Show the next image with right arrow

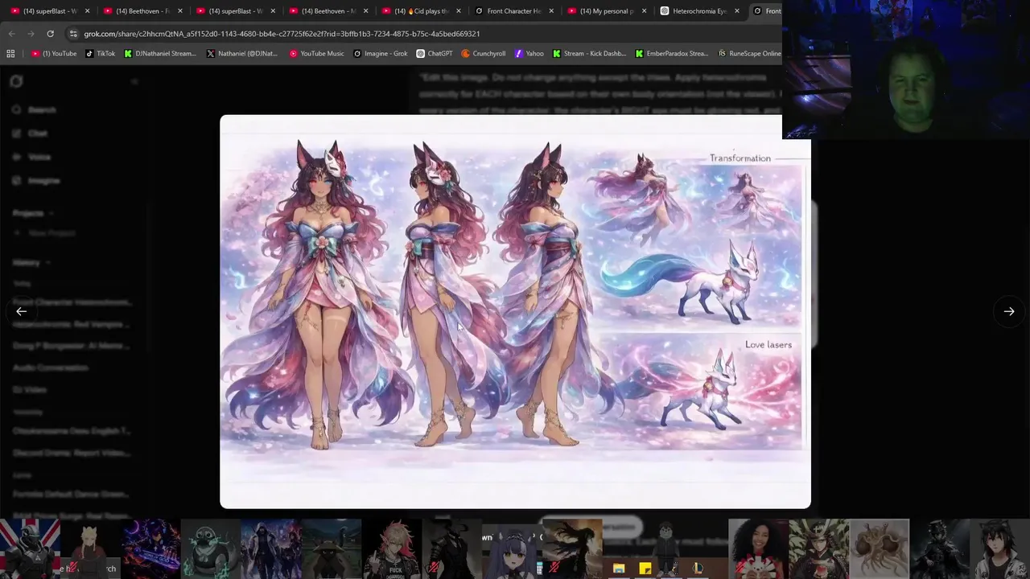coord(1008,311)
